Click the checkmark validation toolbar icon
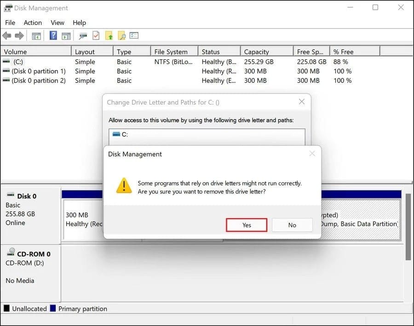This screenshot has height=326, width=414. pyautogui.click(x=97, y=35)
